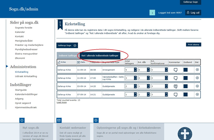Open Ekstra menupunkter sidebar link

pyautogui.click(x=26, y=54)
